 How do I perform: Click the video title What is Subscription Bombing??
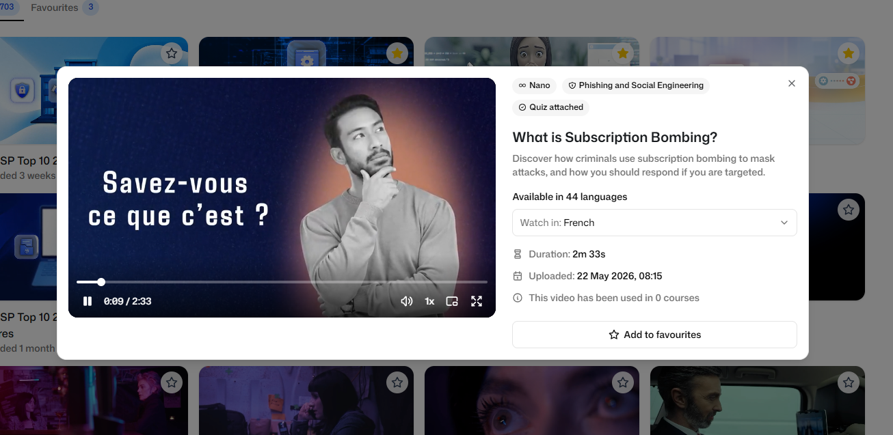click(x=615, y=137)
